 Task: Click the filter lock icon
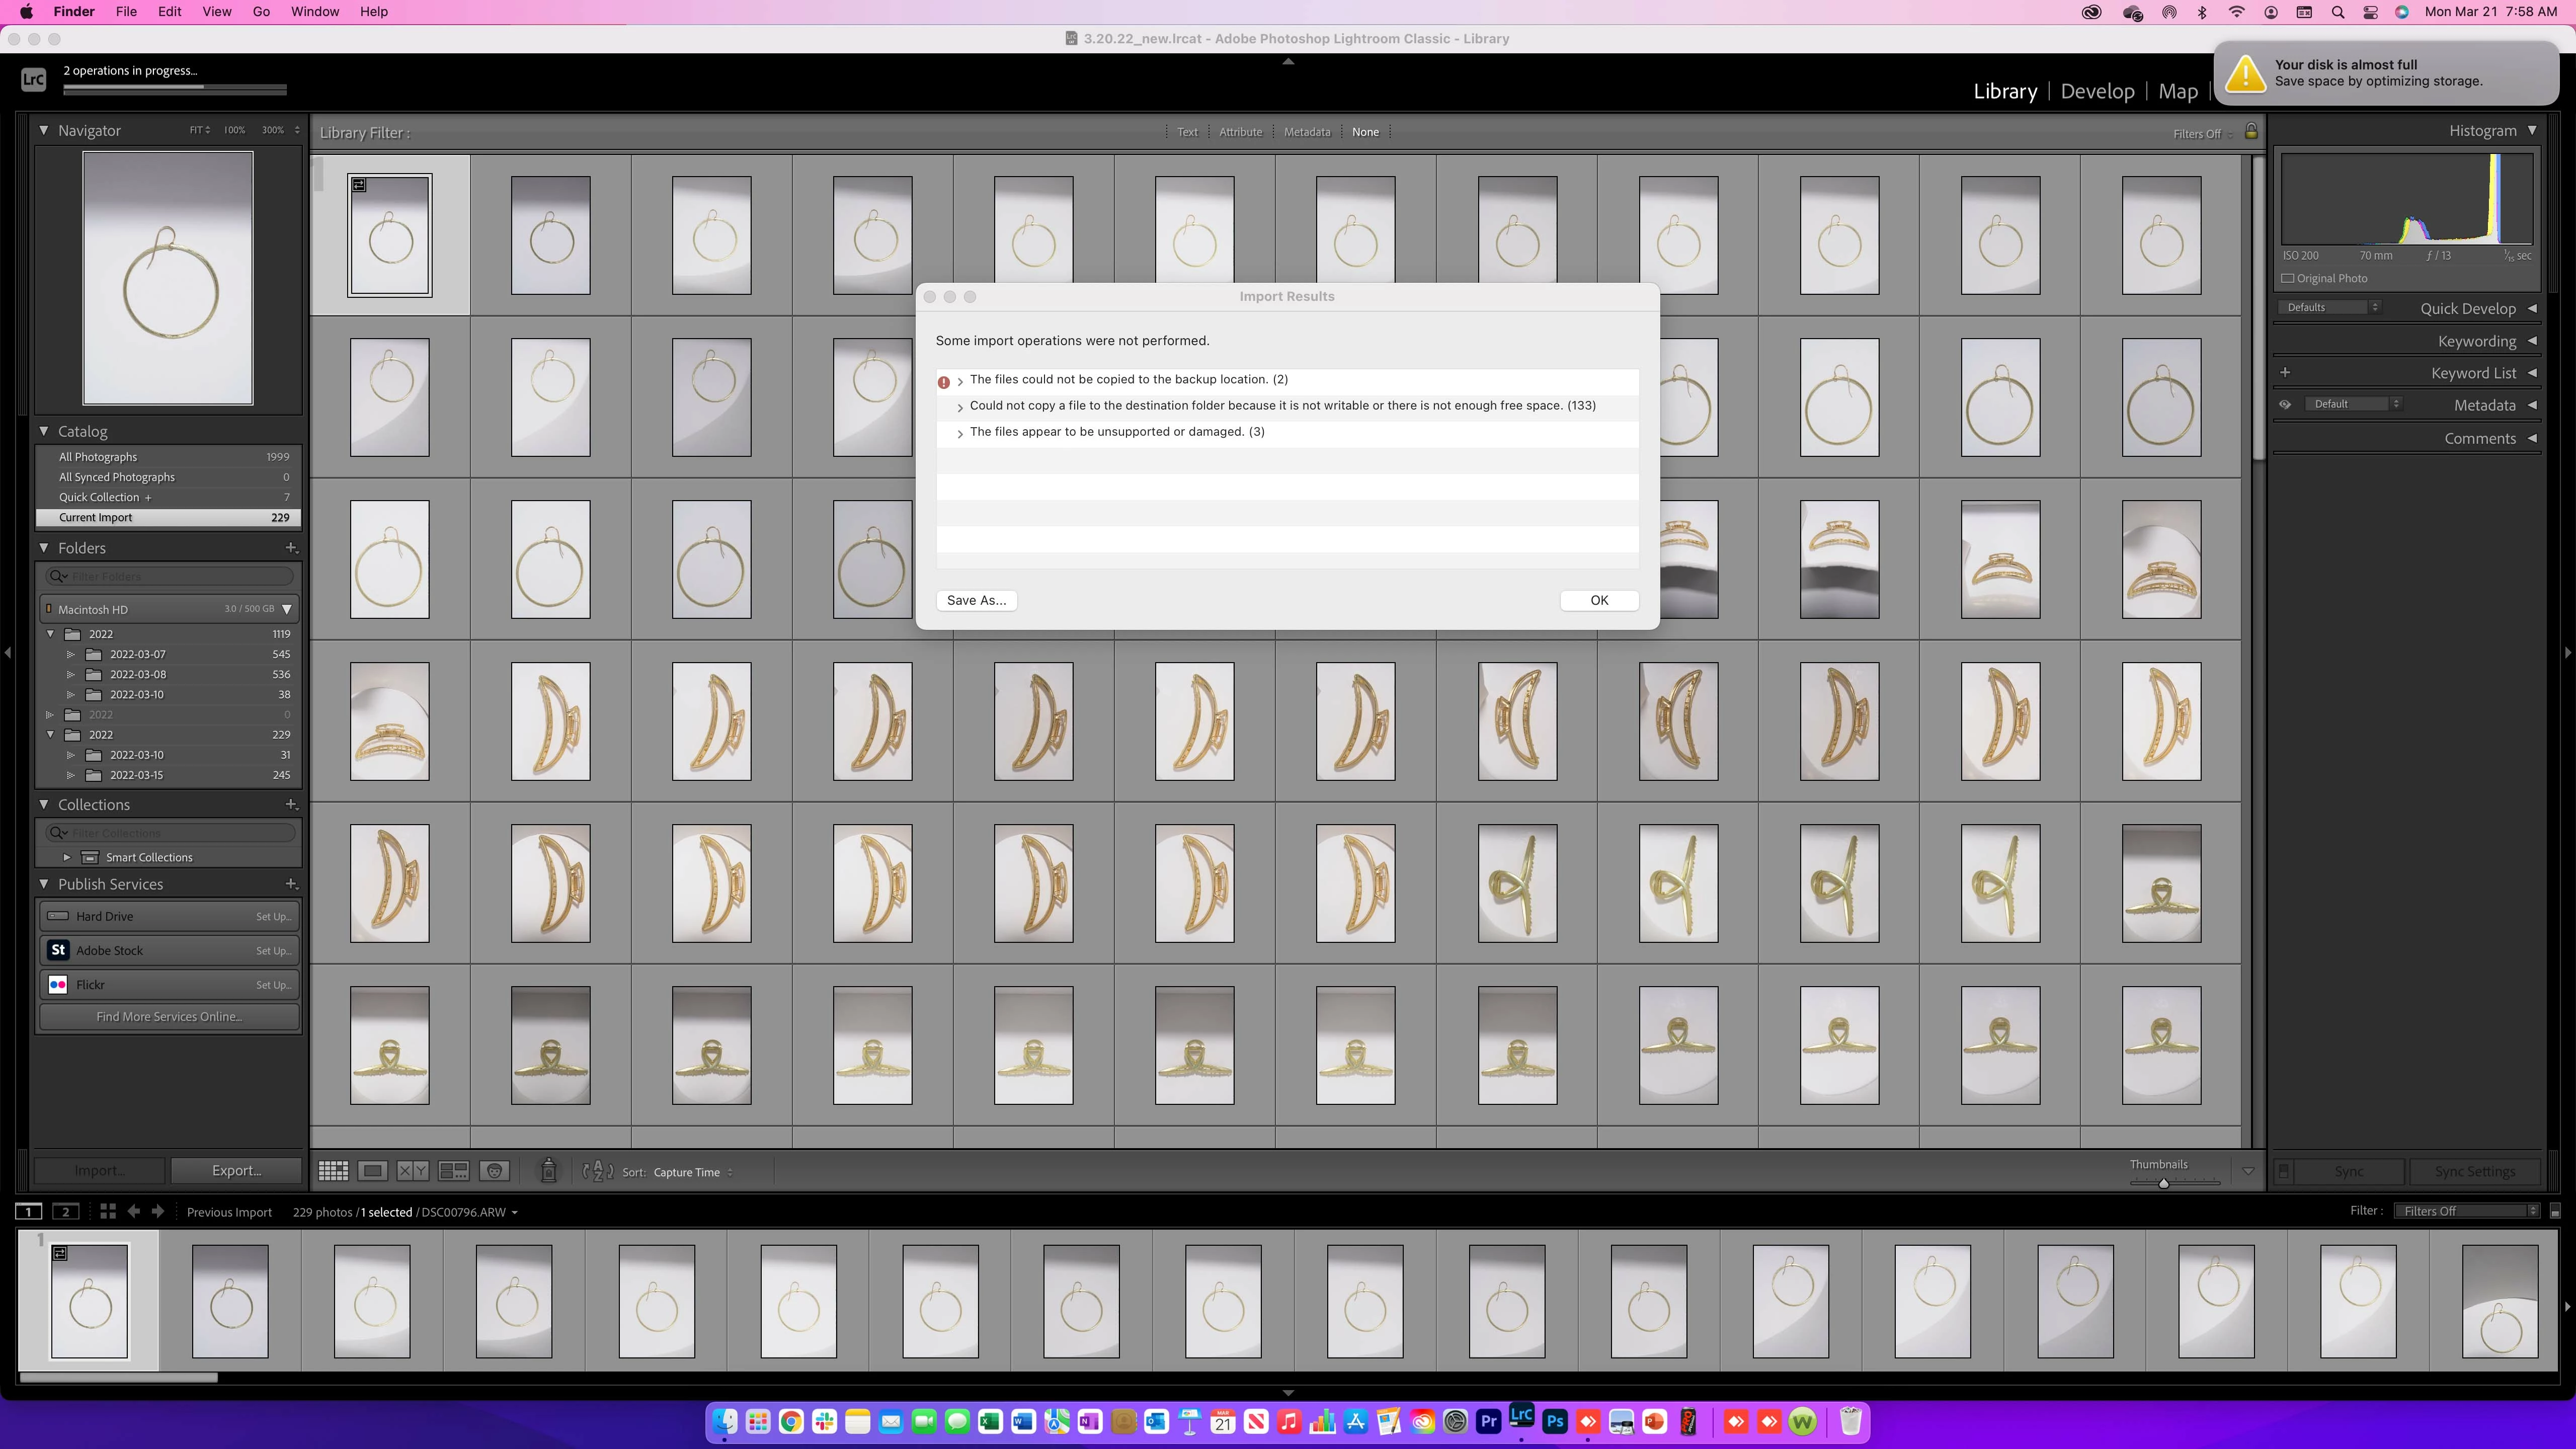(2251, 132)
